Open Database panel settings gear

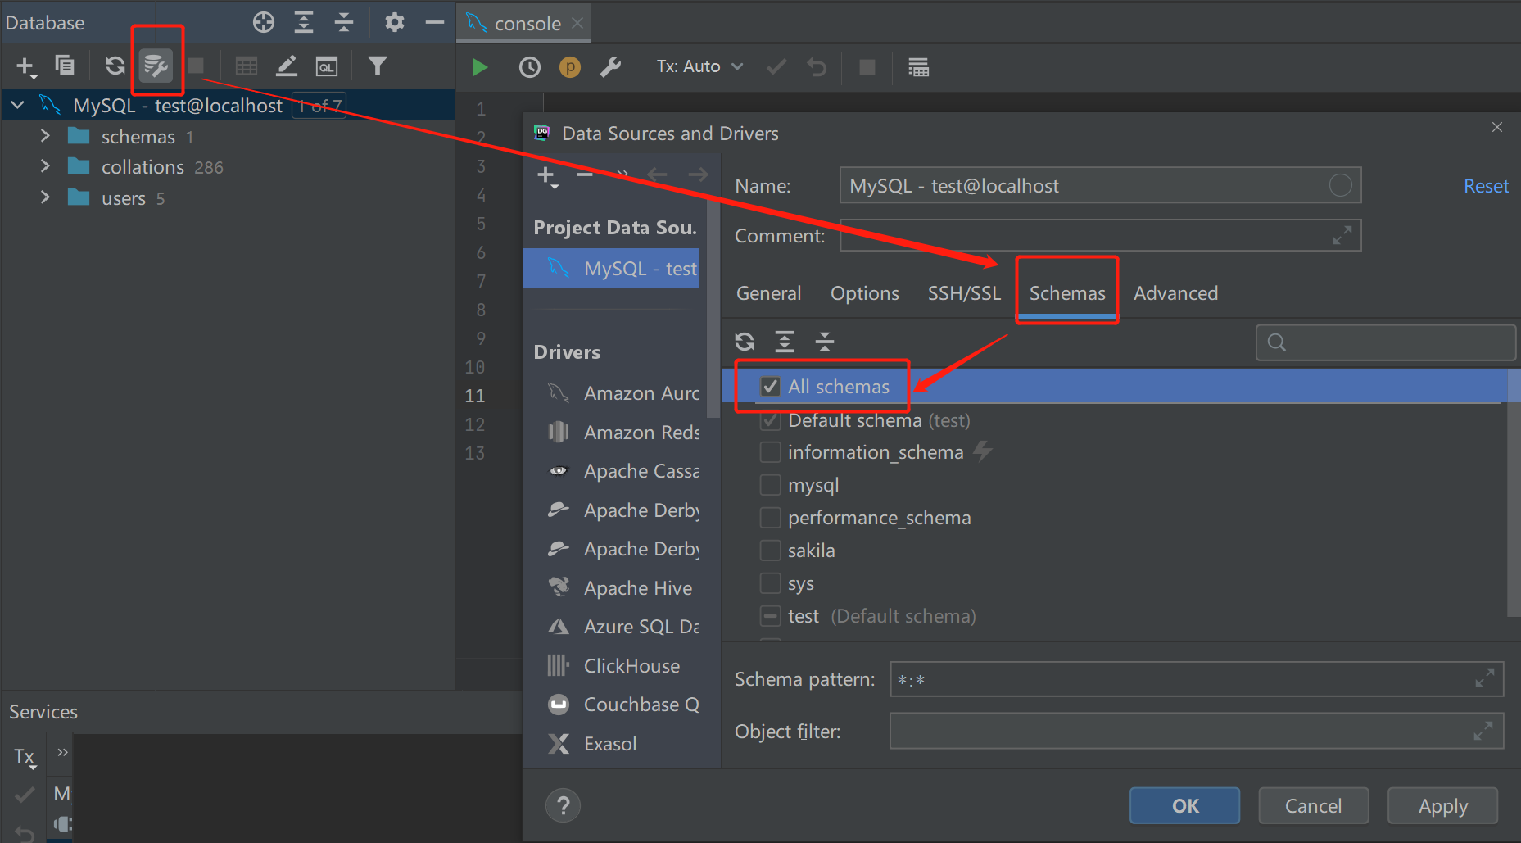[395, 22]
